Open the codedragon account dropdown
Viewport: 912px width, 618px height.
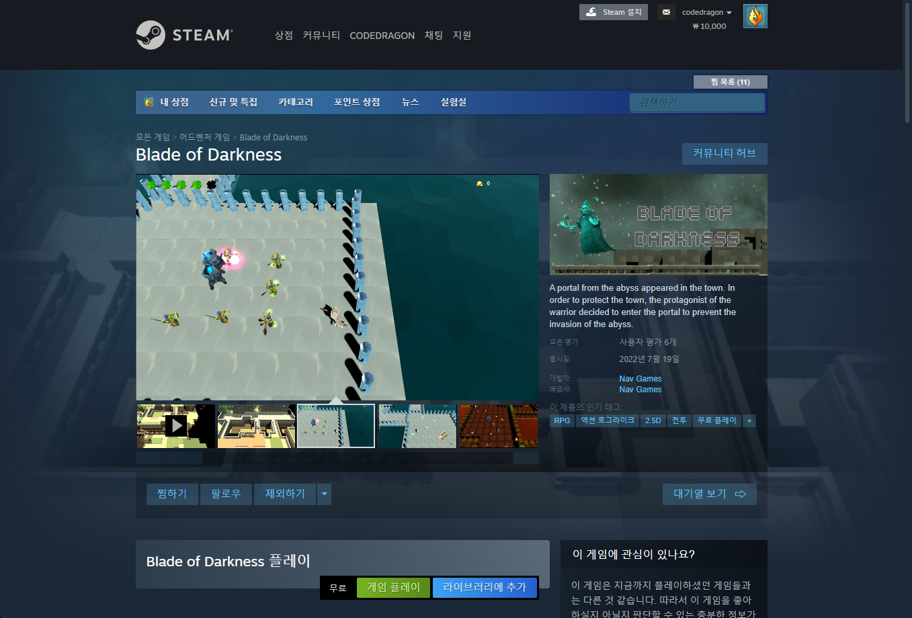[707, 12]
